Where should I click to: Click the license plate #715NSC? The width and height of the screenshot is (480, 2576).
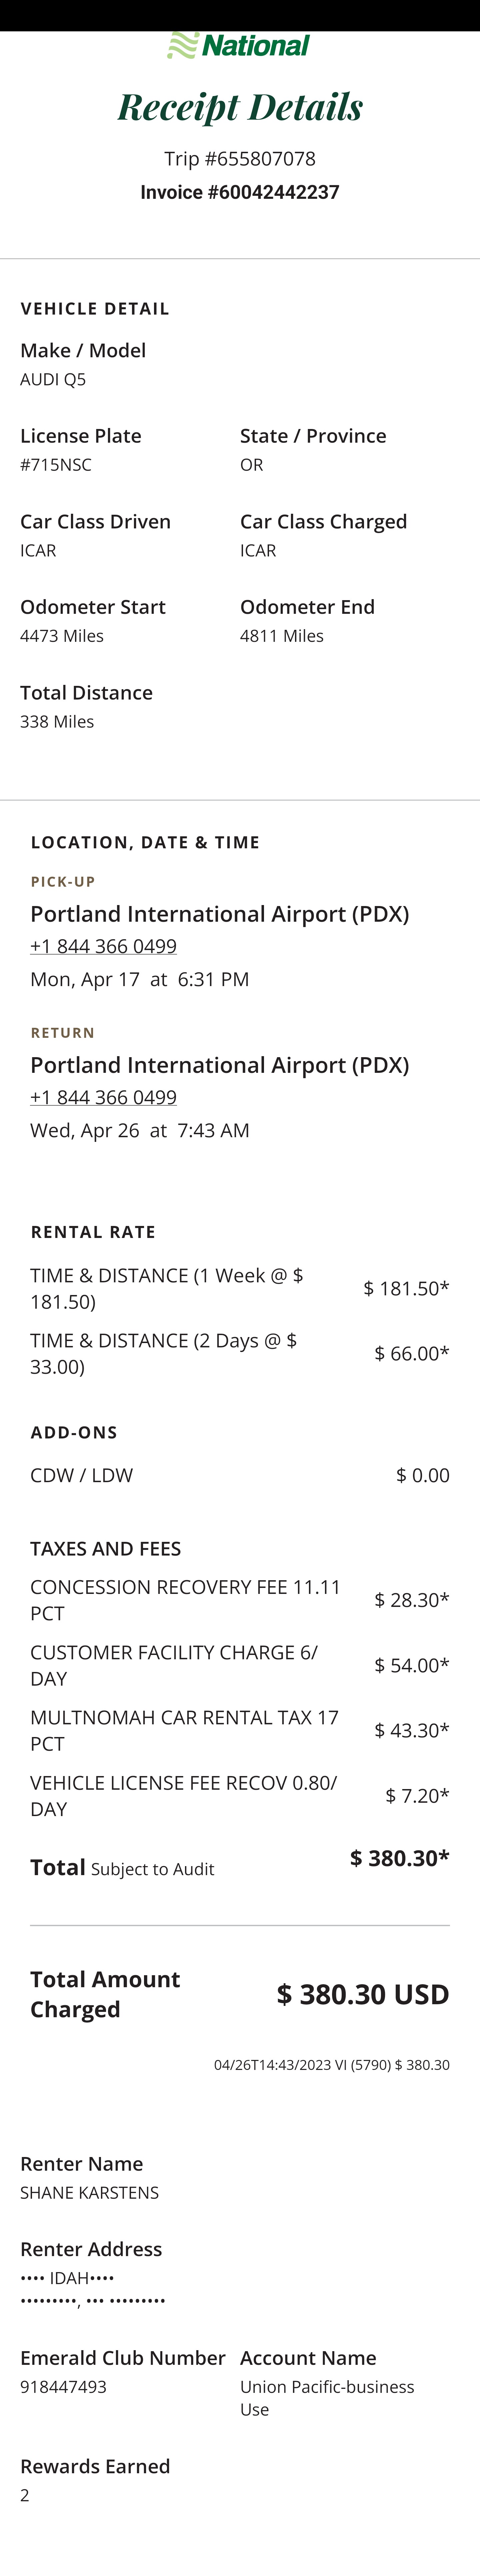56,465
